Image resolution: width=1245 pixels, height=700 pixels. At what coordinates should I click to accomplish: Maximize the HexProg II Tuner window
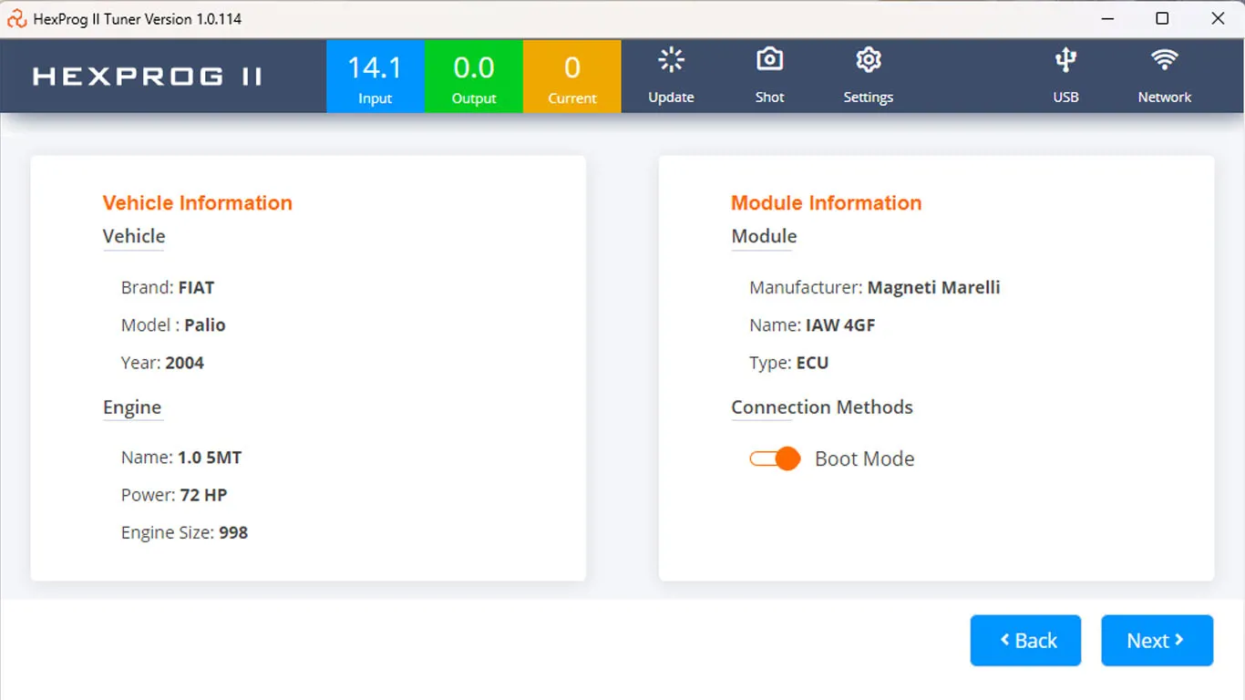point(1162,18)
